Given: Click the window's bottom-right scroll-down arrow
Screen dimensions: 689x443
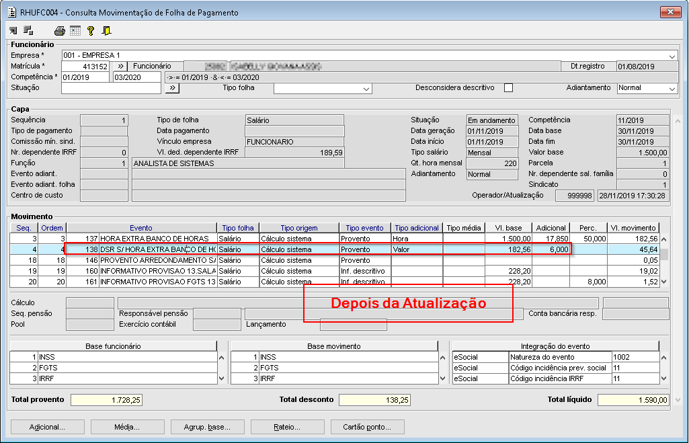Looking at the screenshot, I should tap(678, 401).
